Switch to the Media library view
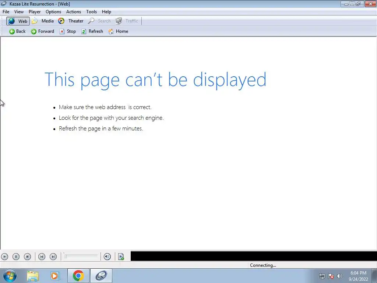The image size is (377, 283). tap(43, 21)
